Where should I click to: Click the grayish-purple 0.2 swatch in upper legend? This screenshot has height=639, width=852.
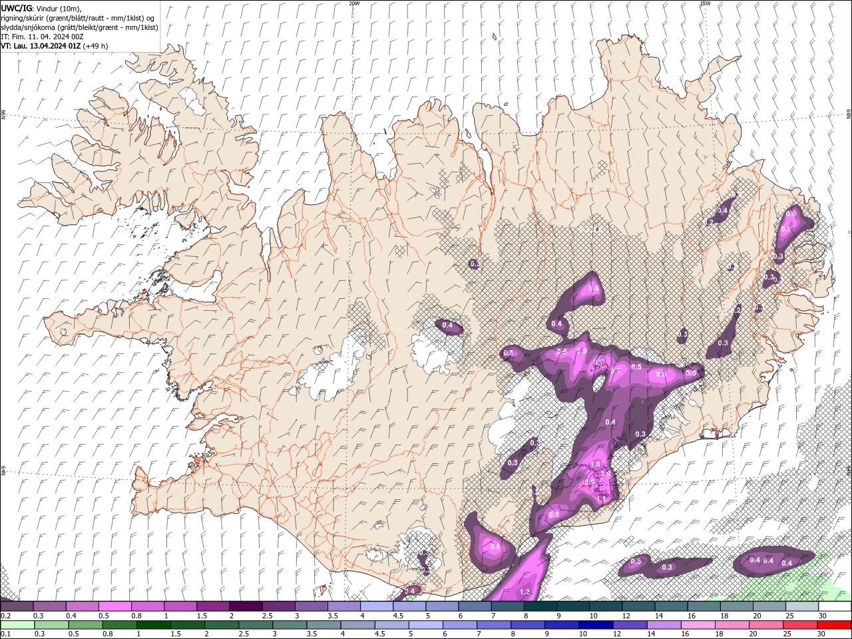tap(17, 606)
